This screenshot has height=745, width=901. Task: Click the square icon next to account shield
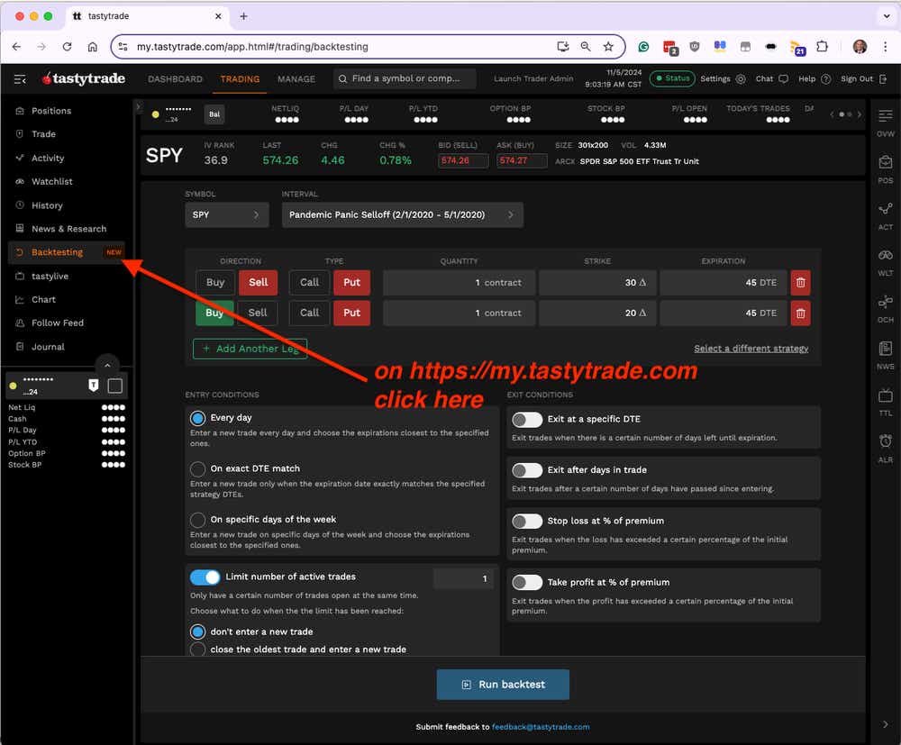click(x=115, y=386)
